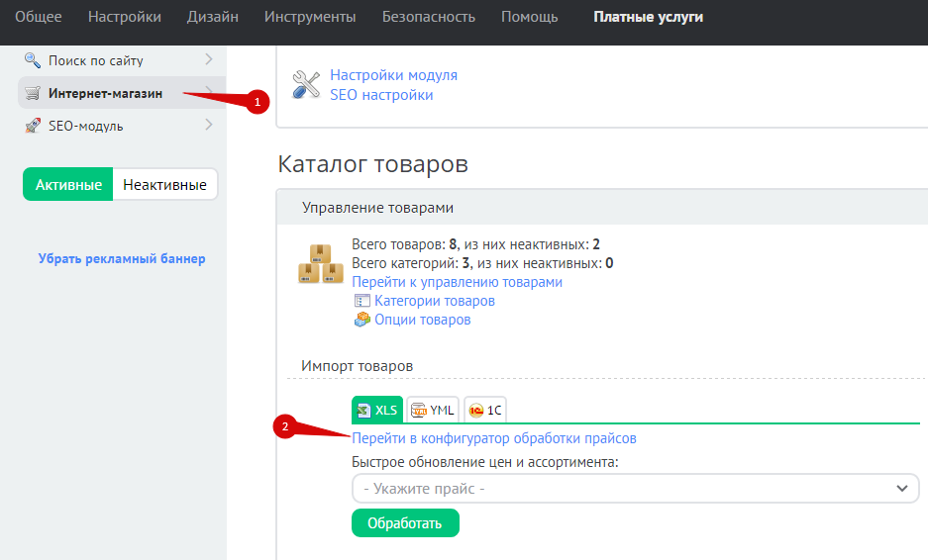928x560 pixels.
Task: Click the Опции товаров cubes icon
Action: tap(361, 320)
